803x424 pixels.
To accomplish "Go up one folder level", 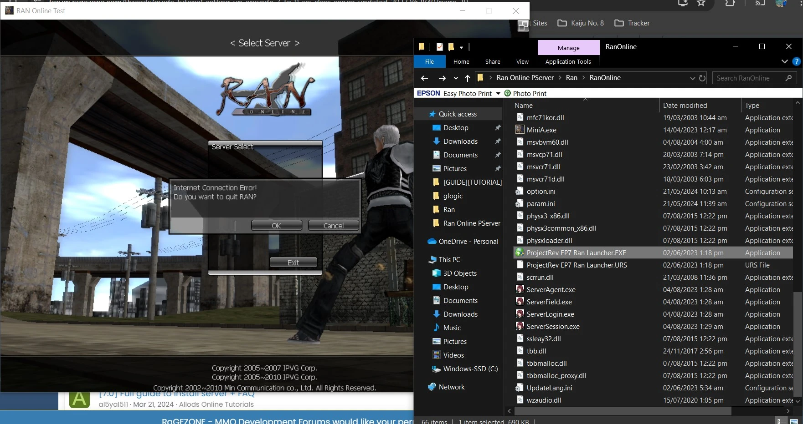I will point(467,78).
